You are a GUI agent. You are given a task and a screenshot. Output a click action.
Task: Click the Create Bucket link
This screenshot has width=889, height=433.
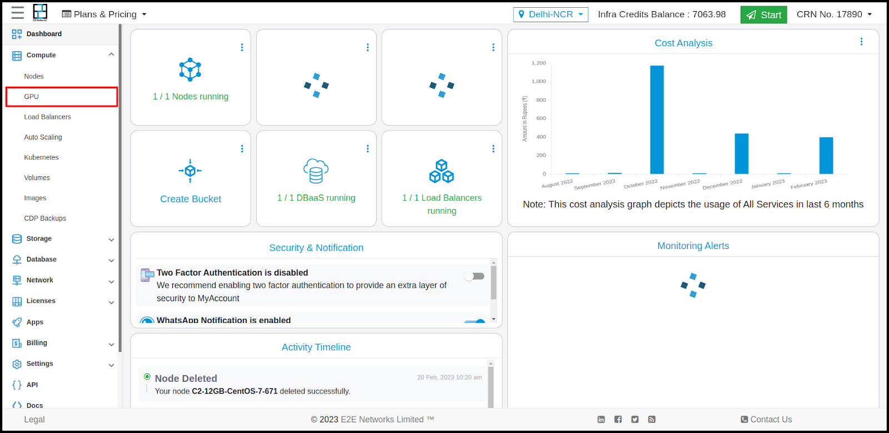coord(191,199)
